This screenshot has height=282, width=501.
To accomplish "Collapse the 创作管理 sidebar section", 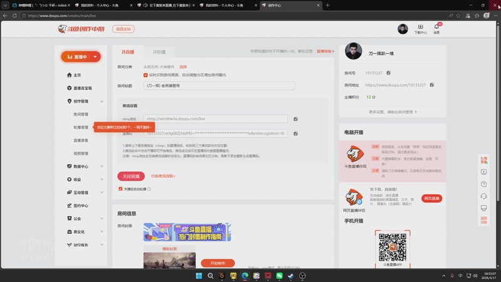I will pos(101,102).
